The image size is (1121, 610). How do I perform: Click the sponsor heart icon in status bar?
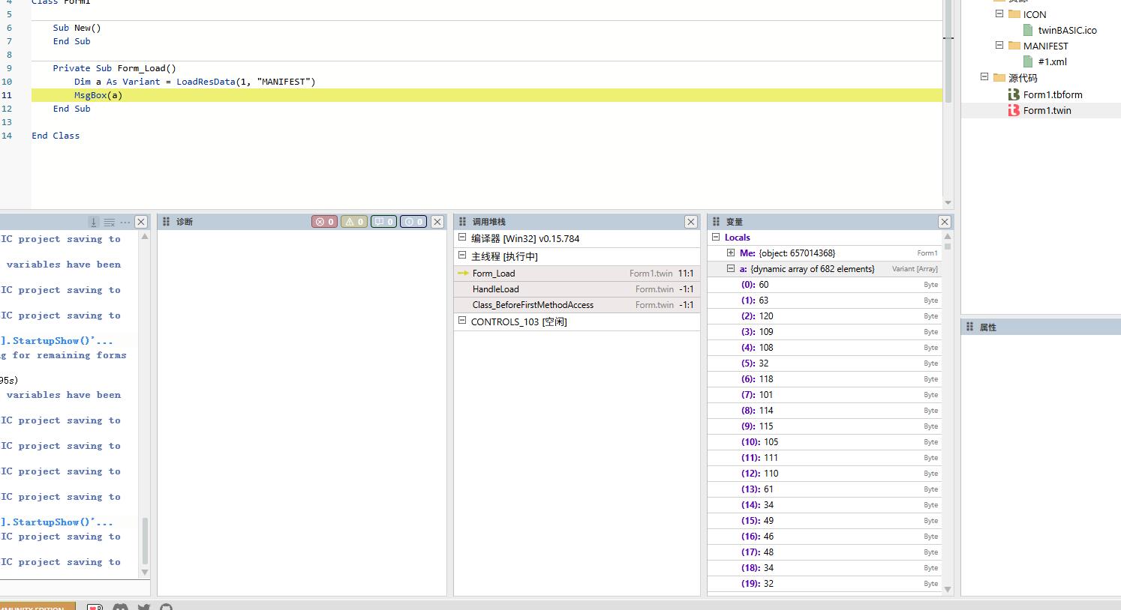pyautogui.click(x=95, y=606)
